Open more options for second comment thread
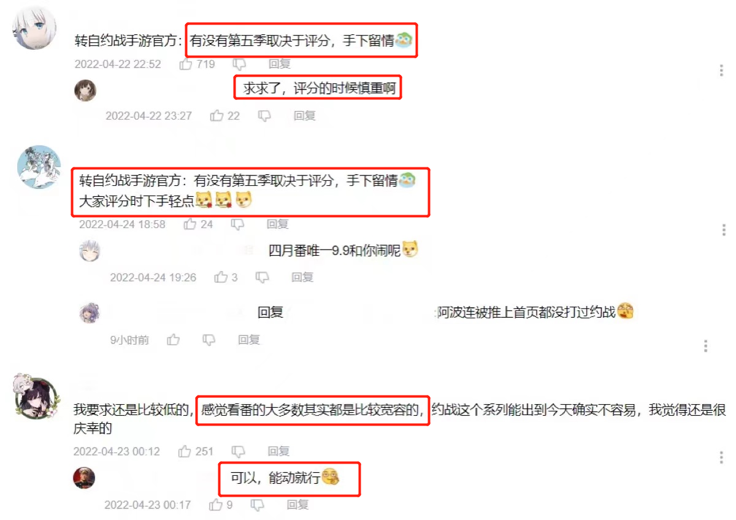The width and height of the screenshot is (736, 520). (x=725, y=231)
